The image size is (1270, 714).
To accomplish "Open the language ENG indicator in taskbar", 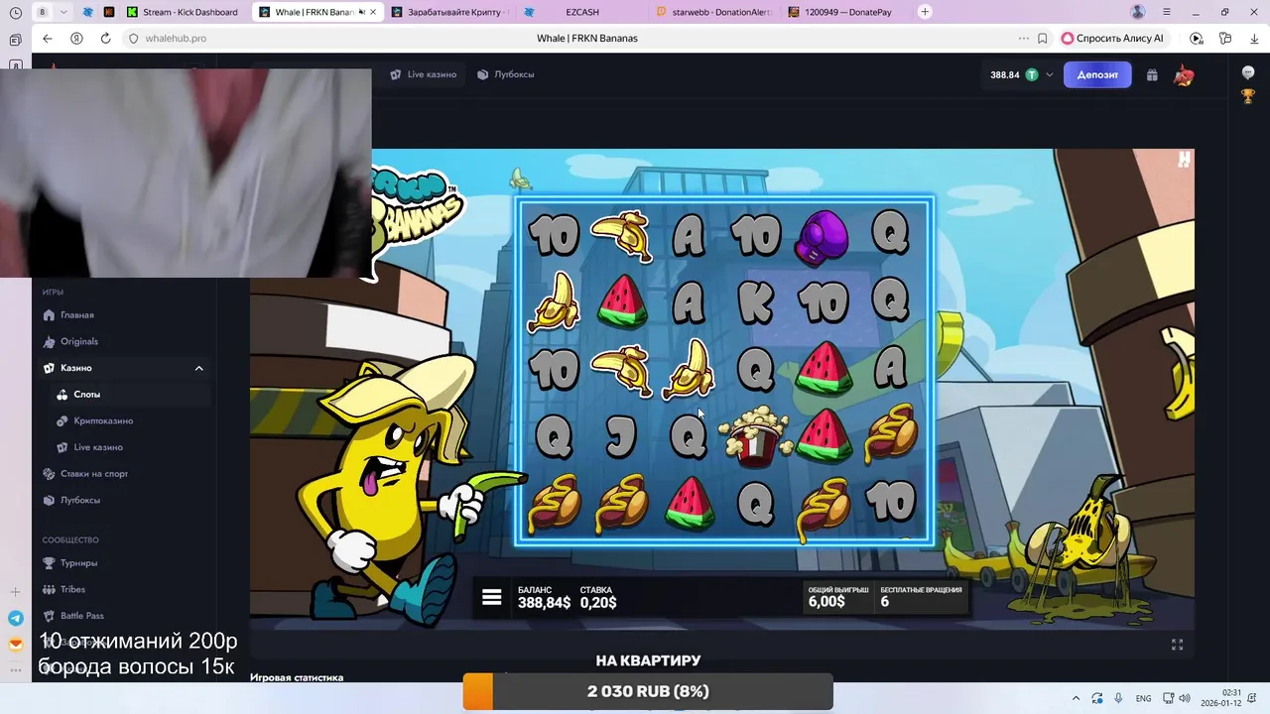I will point(1143,698).
